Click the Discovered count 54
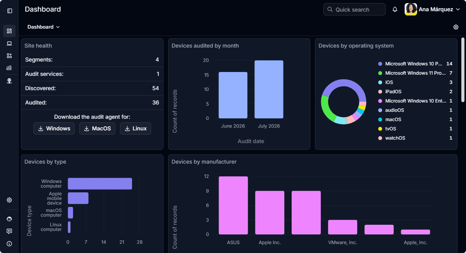 (x=156, y=88)
